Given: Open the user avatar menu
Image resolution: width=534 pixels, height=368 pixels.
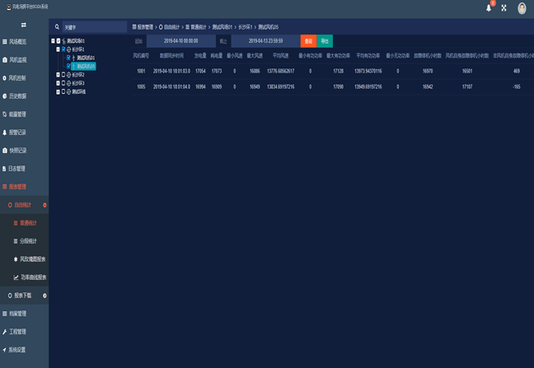Looking at the screenshot, I should (x=522, y=8).
